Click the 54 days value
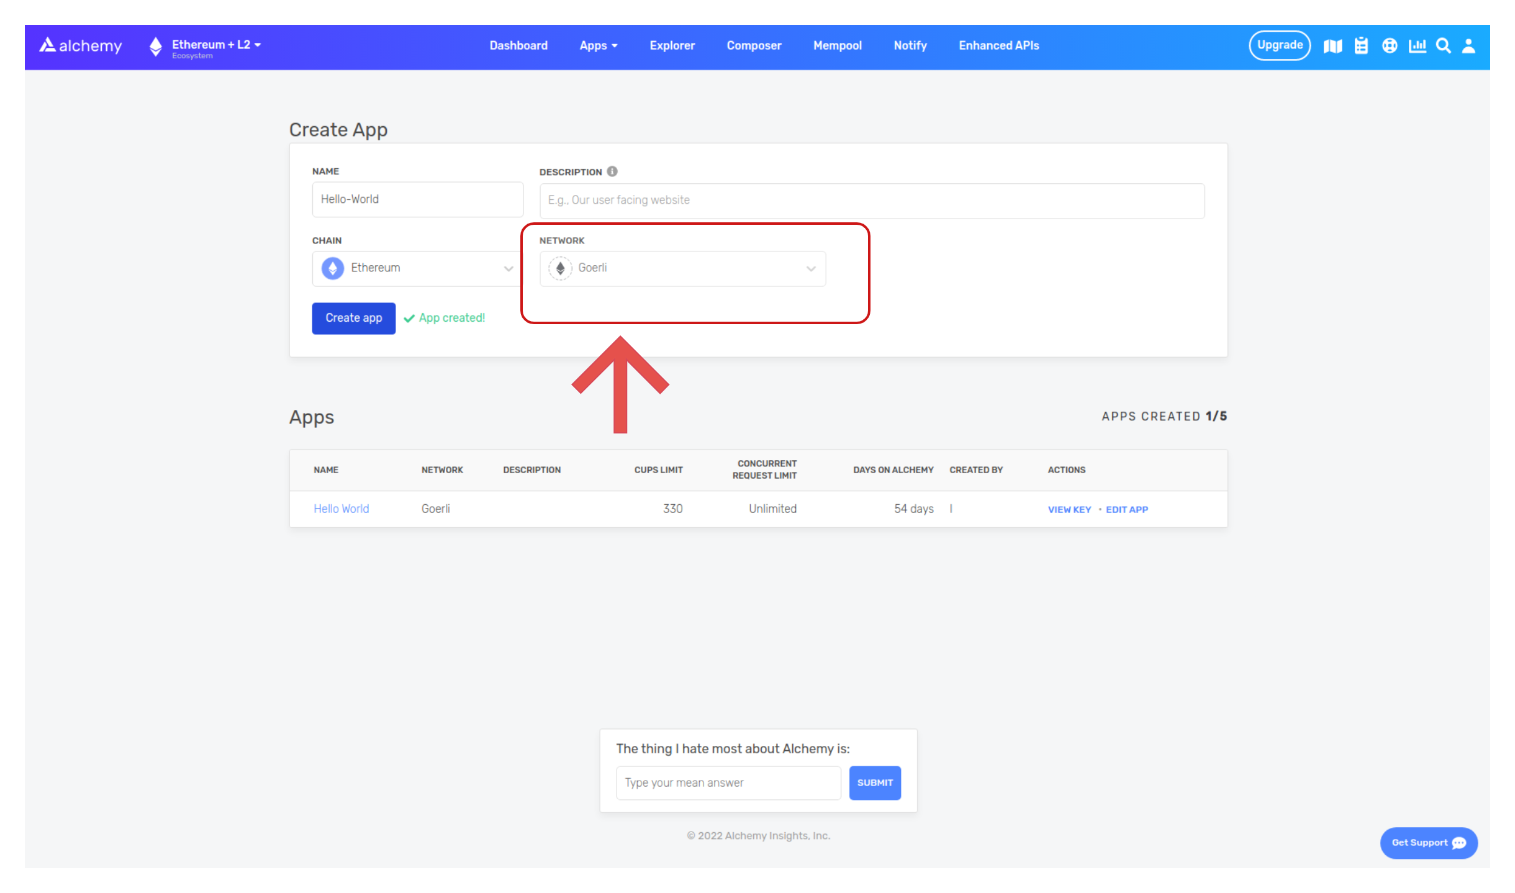Screen dimensions: 1515x893 [x=914, y=509]
